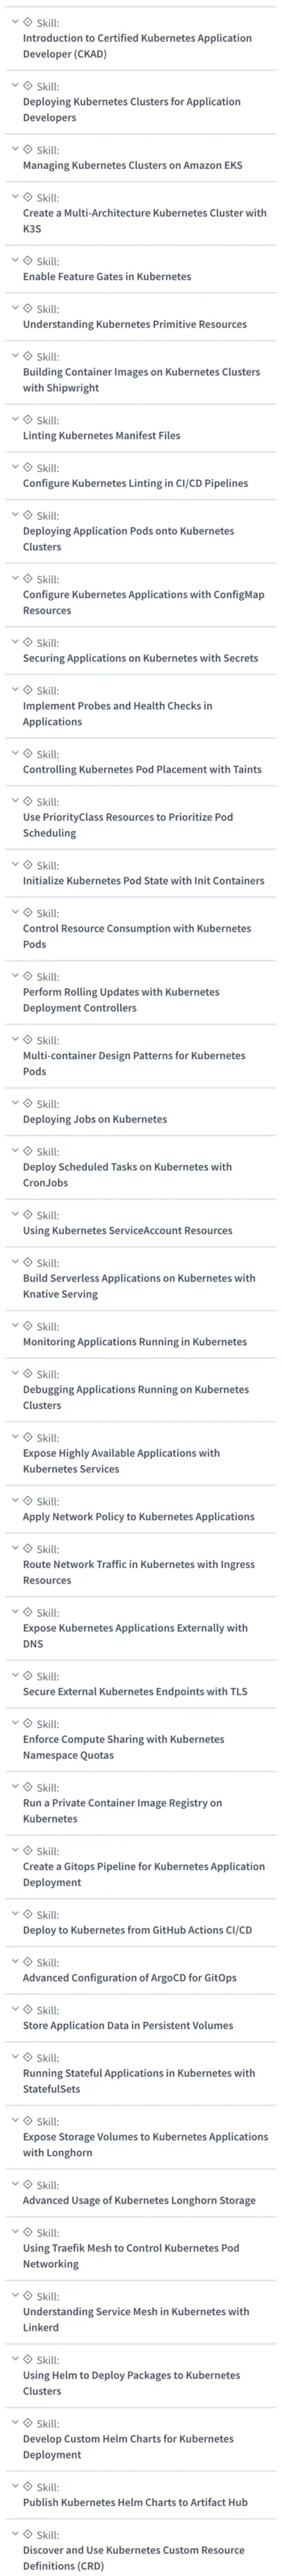Screen dimensions: 282x2576
Task: Click the skill icon for Deploying Jobs on Kubernetes
Action: [28, 1103]
